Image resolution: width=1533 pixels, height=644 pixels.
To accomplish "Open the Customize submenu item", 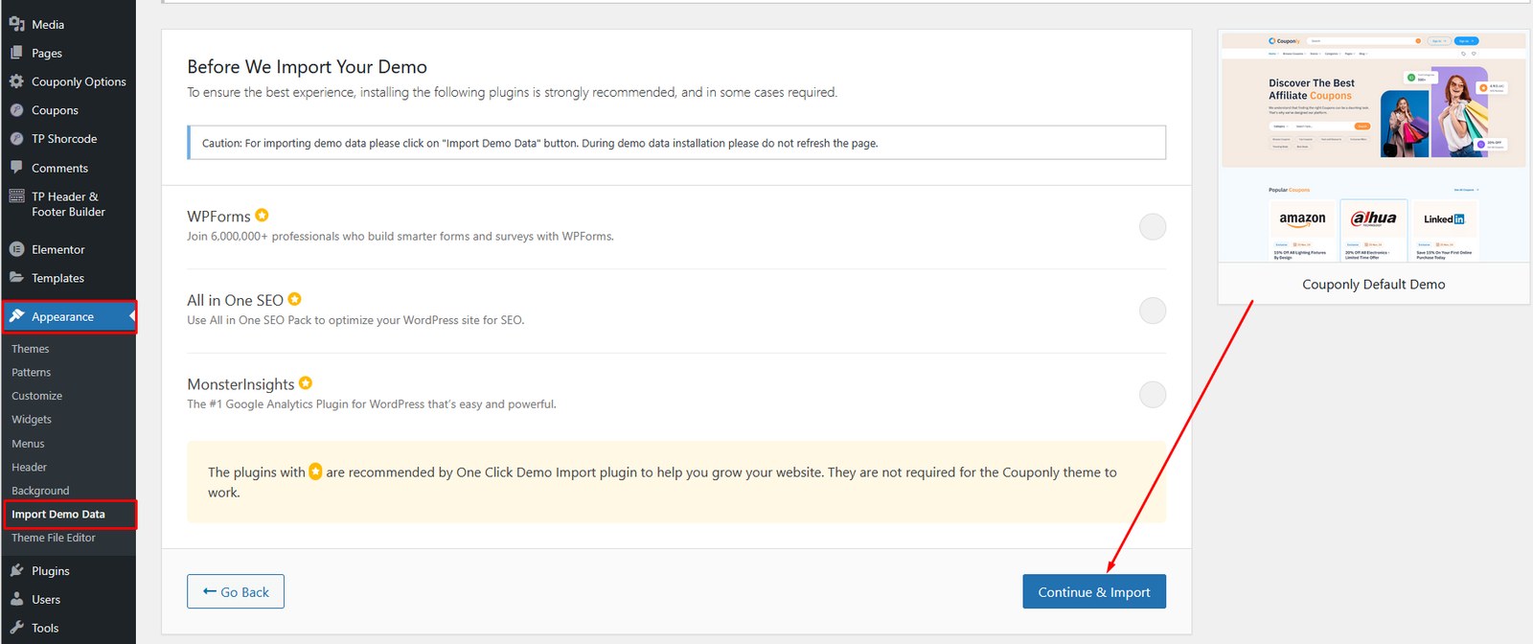I will [x=37, y=396].
